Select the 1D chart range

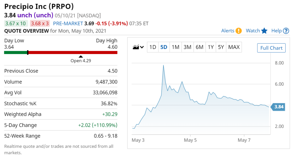(153, 47)
